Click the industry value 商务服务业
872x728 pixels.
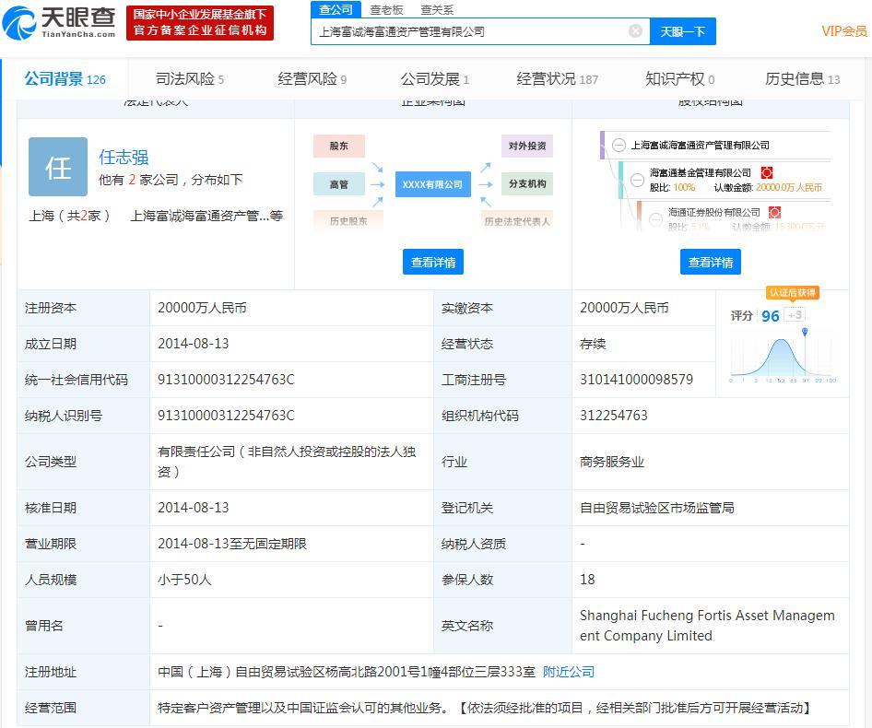612,462
